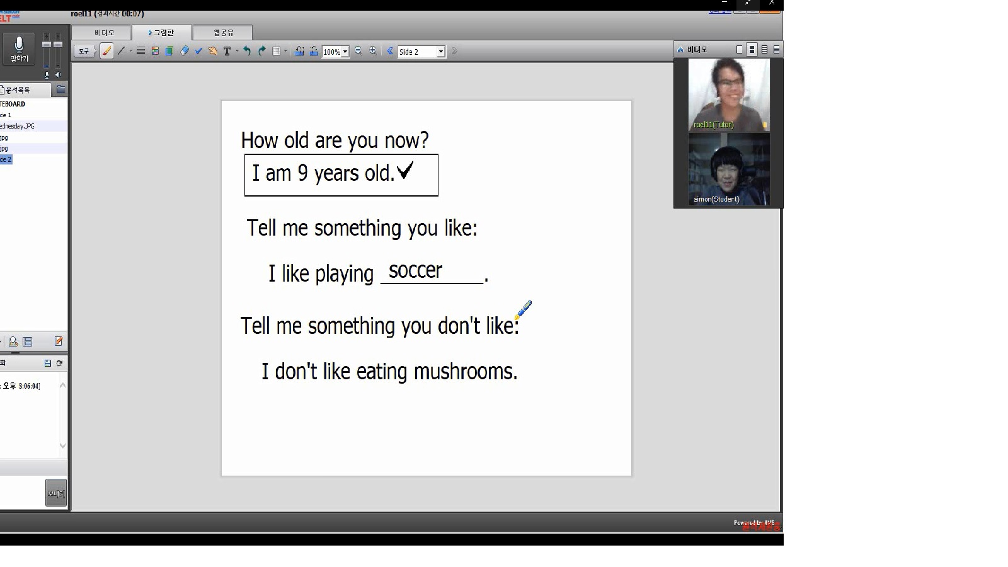Redo the whiteboard action
Image resolution: width=1008 pixels, height=567 pixels.
click(x=262, y=51)
